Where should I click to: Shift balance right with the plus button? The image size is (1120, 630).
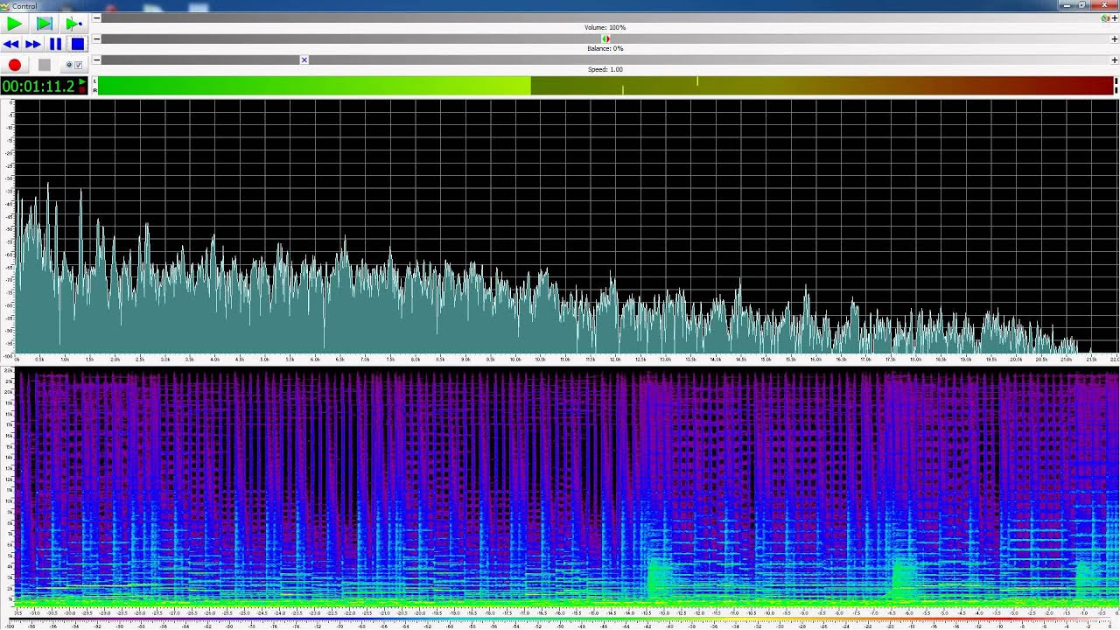click(x=1114, y=38)
